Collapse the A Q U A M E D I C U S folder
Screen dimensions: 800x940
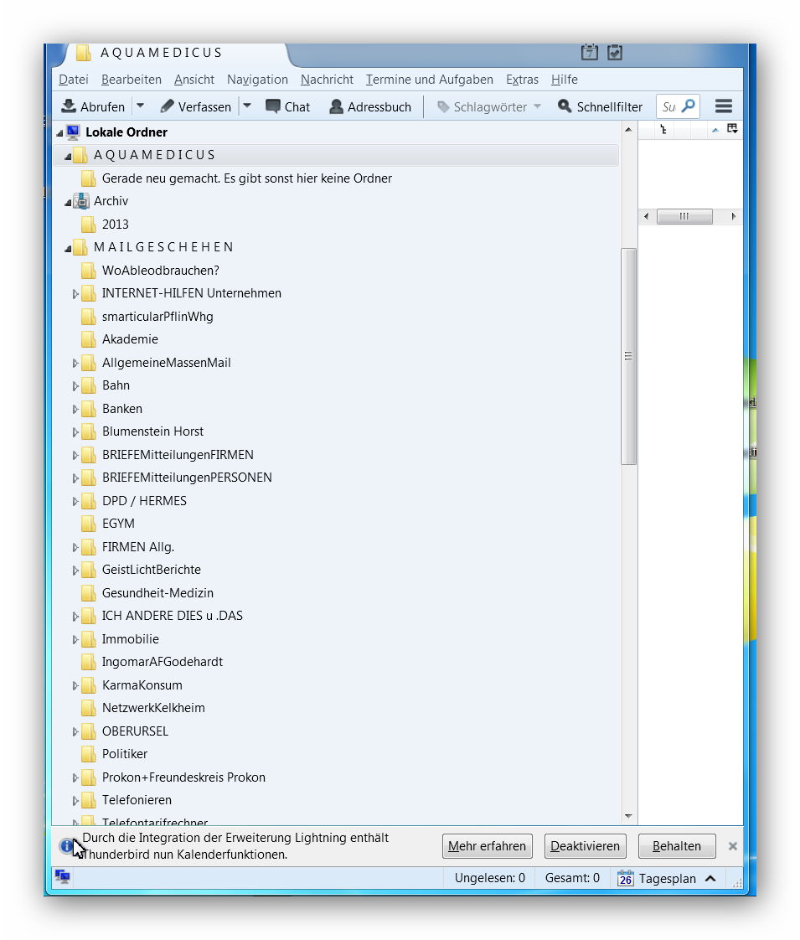point(68,157)
